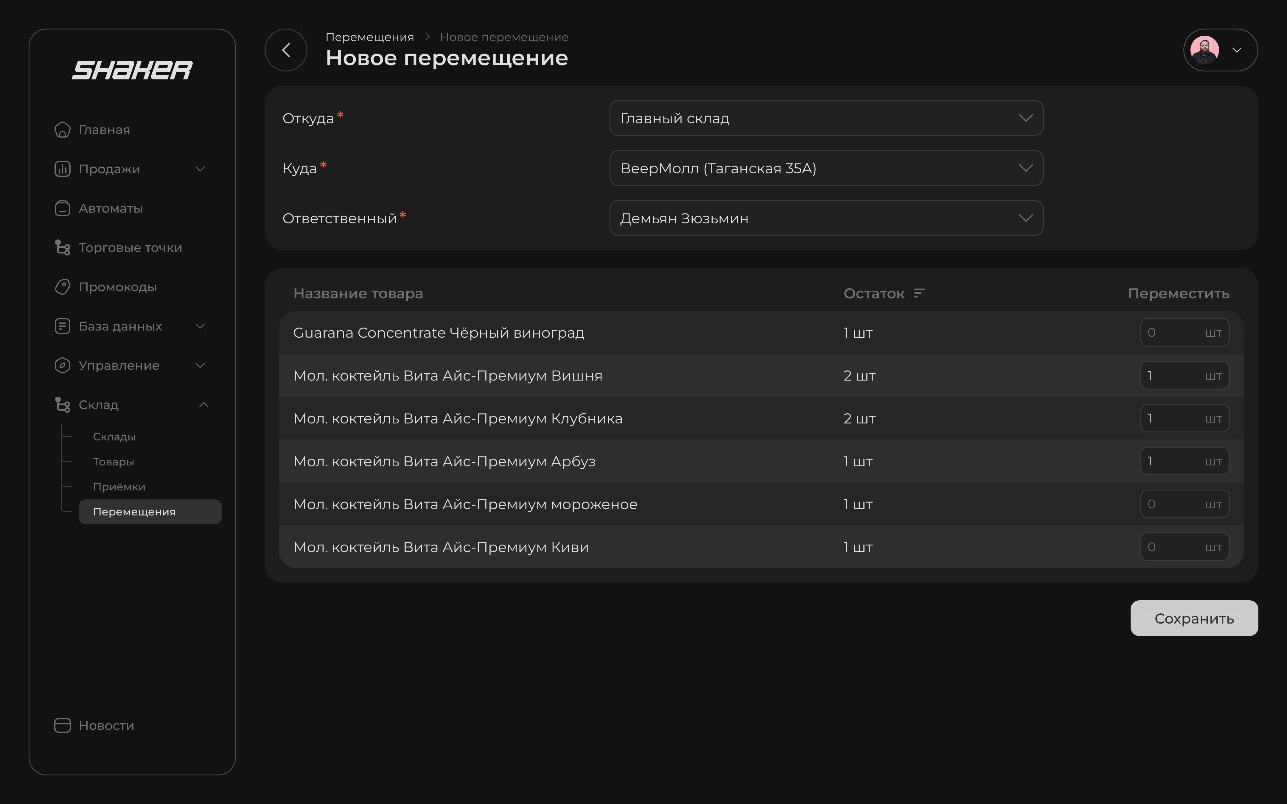Select Склады in sidebar tree
This screenshot has width=1287, height=804.
(114, 437)
